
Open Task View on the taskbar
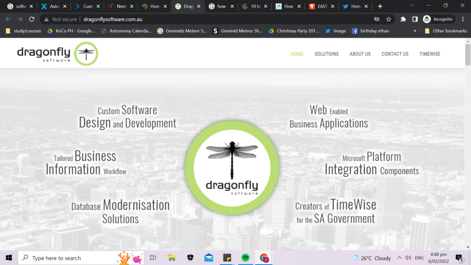pos(153,258)
